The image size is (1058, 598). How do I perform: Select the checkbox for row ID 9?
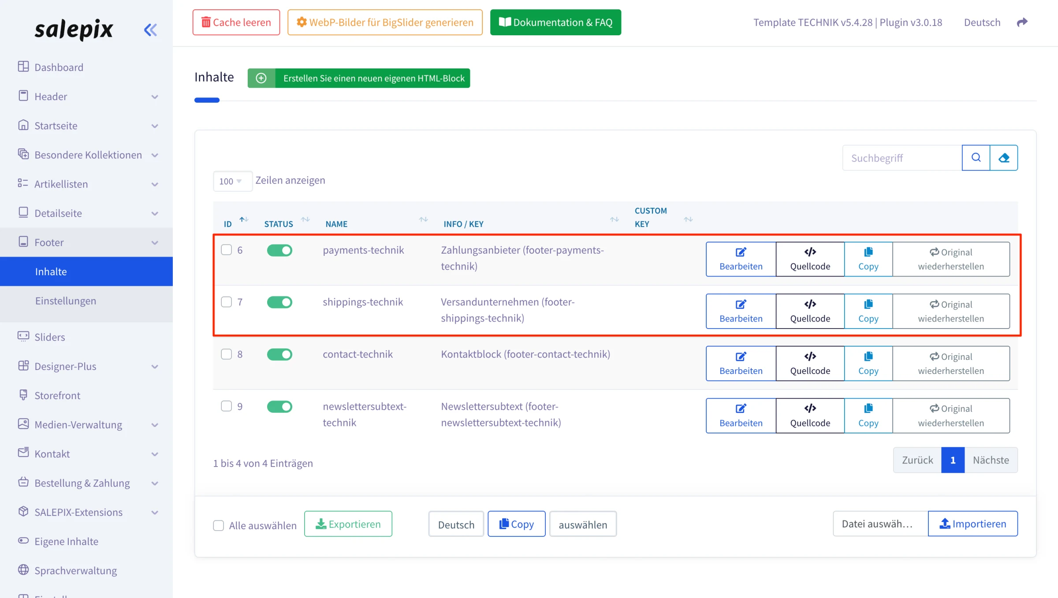coord(226,406)
